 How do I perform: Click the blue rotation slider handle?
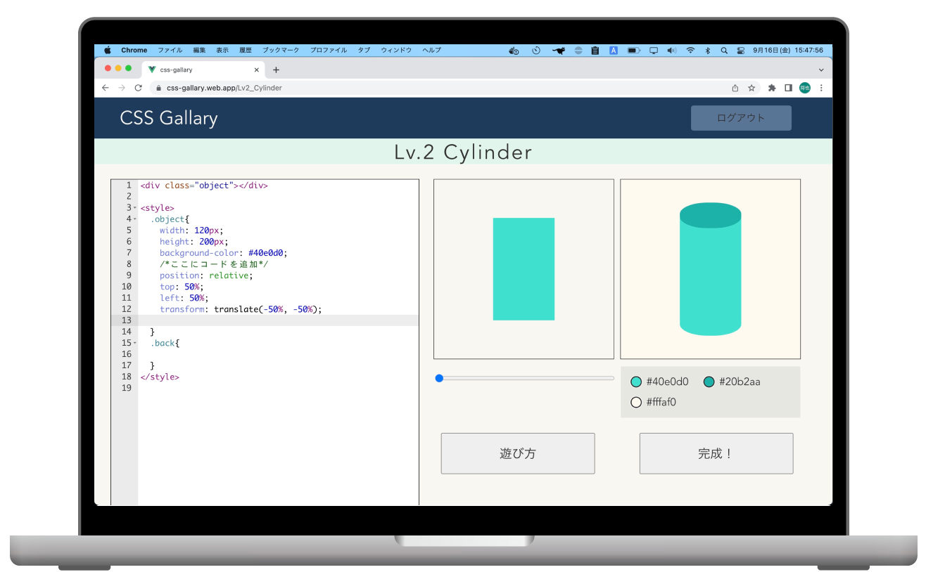439,378
